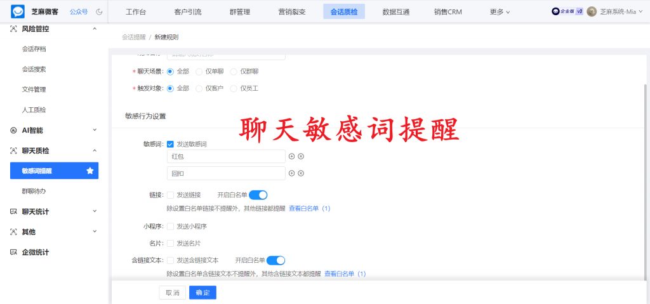Click the 回扣 sensitive word input field
Viewport: 650px width, 304px height.
[225, 173]
